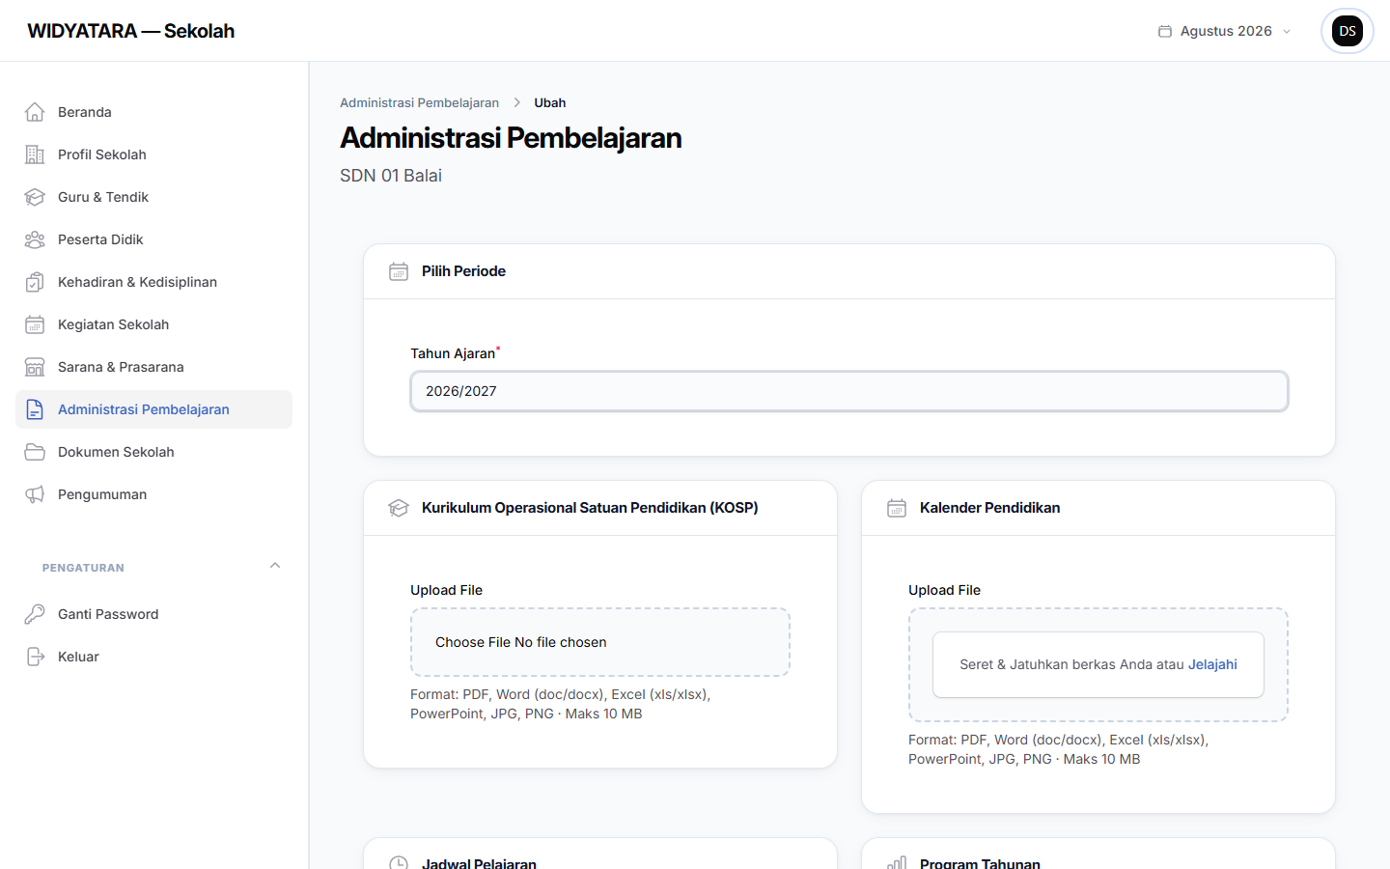This screenshot has width=1390, height=869.
Task: Click the Dokumen Sekolah folder icon
Action: click(35, 452)
